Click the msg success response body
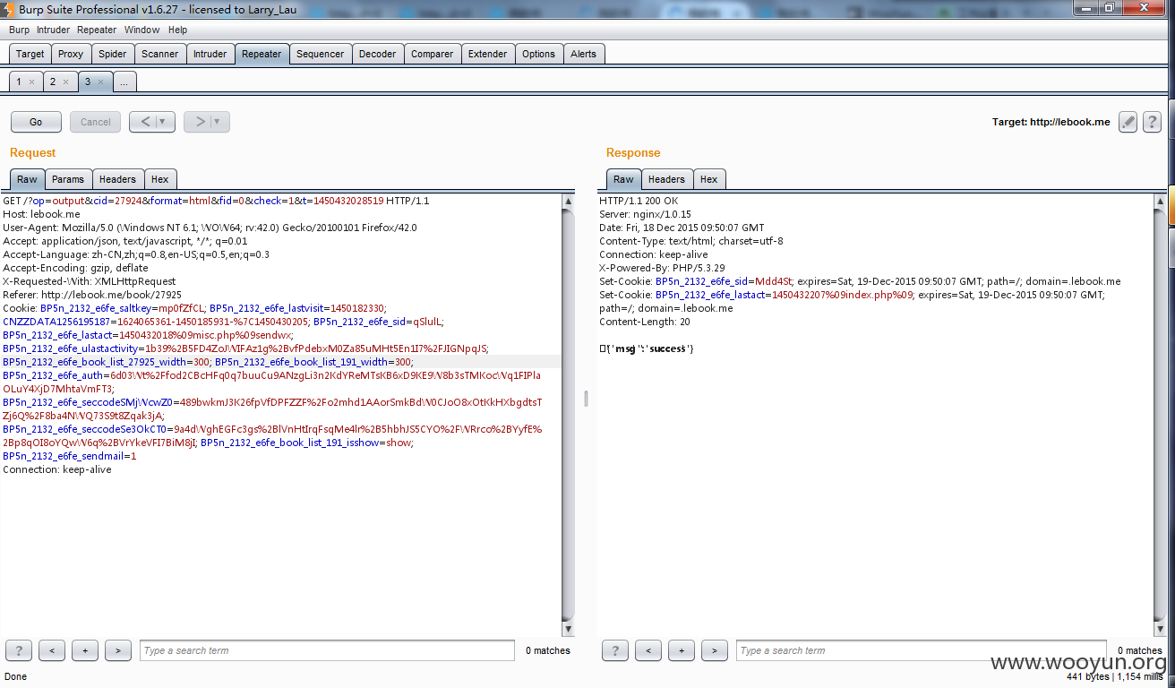Screen dimensions: 1175x688 [x=647, y=348]
